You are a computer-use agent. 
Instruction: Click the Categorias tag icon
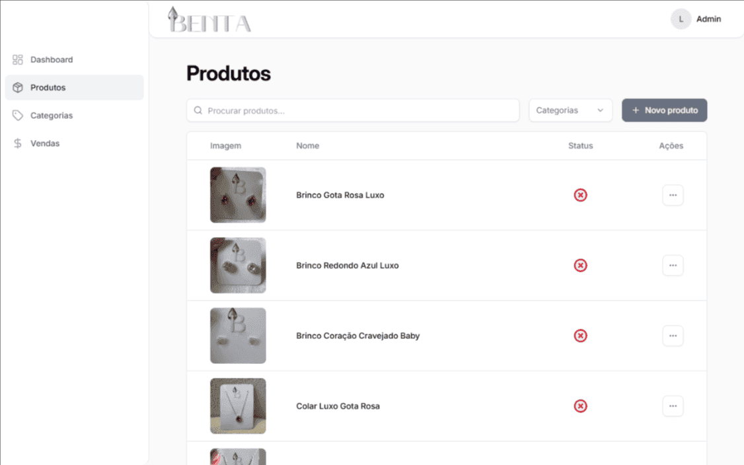point(18,116)
